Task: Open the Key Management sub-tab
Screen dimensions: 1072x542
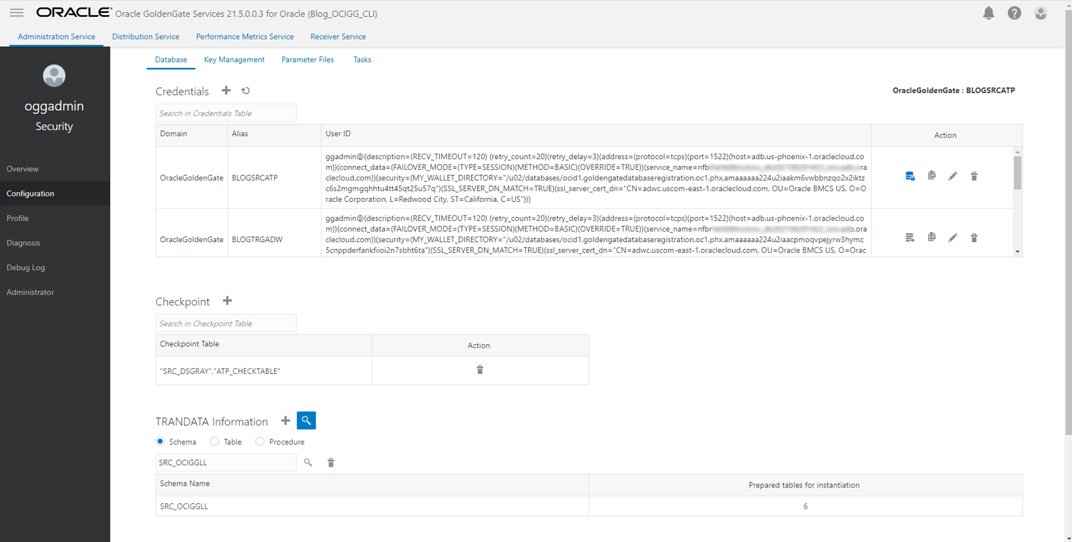Action: point(234,60)
